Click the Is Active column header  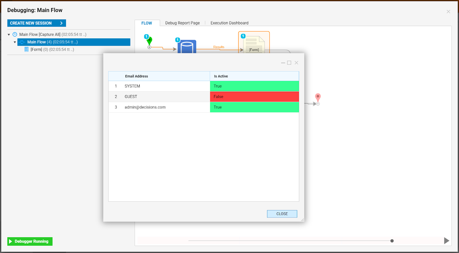pos(254,76)
